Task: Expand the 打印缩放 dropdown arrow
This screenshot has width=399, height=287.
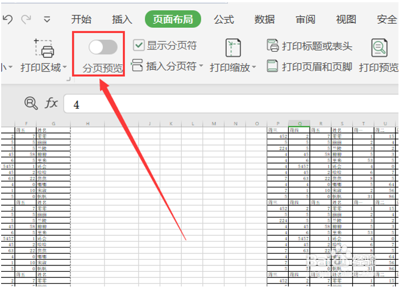Action: click(253, 68)
